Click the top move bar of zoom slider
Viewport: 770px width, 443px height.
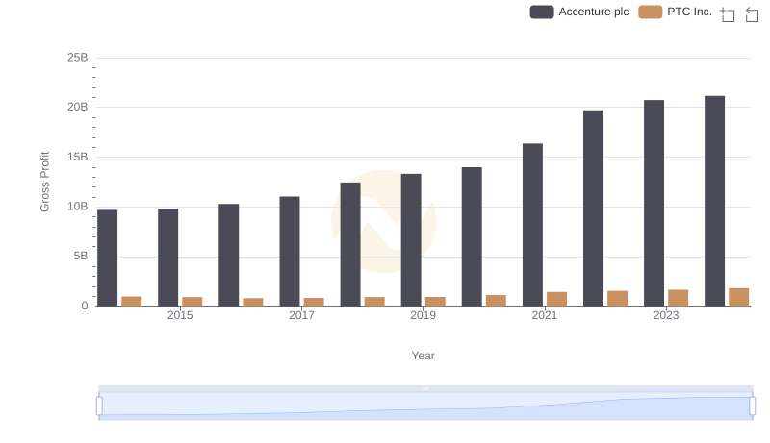pos(425,388)
